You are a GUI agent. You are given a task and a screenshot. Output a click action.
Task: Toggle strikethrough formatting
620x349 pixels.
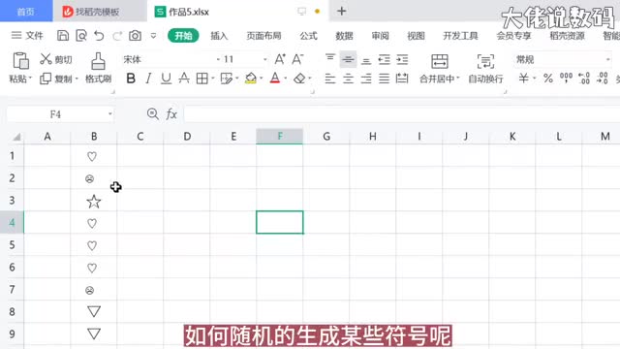184,79
